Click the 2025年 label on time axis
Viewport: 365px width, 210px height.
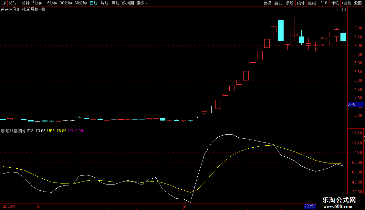(9, 206)
